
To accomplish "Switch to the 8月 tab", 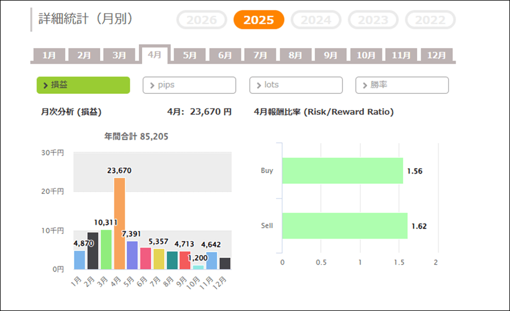I will pyautogui.click(x=295, y=55).
